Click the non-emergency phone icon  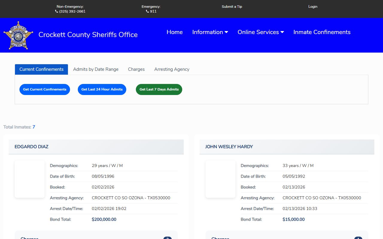pyautogui.click(x=57, y=11)
